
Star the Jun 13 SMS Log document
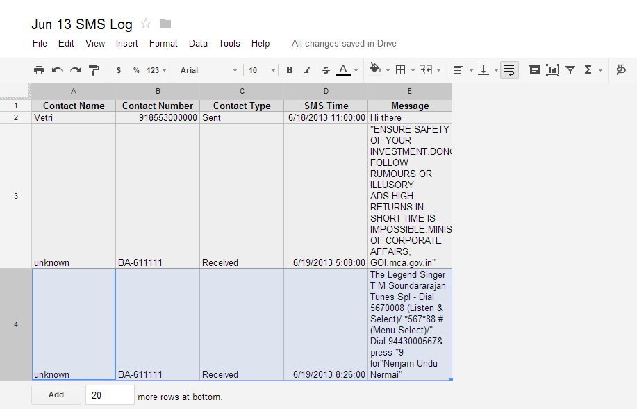[x=146, y=24]
